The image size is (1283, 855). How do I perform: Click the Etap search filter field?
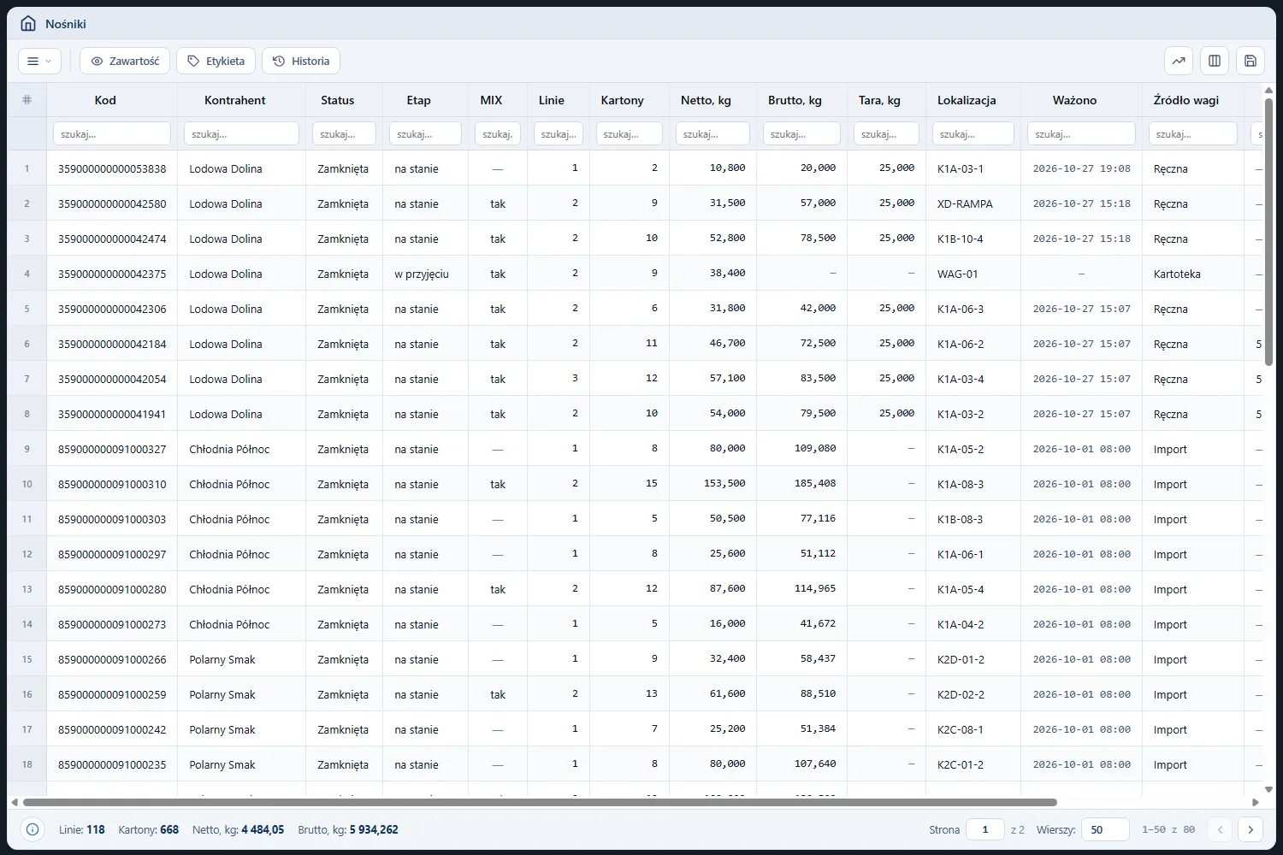click(x=425, y=134)
